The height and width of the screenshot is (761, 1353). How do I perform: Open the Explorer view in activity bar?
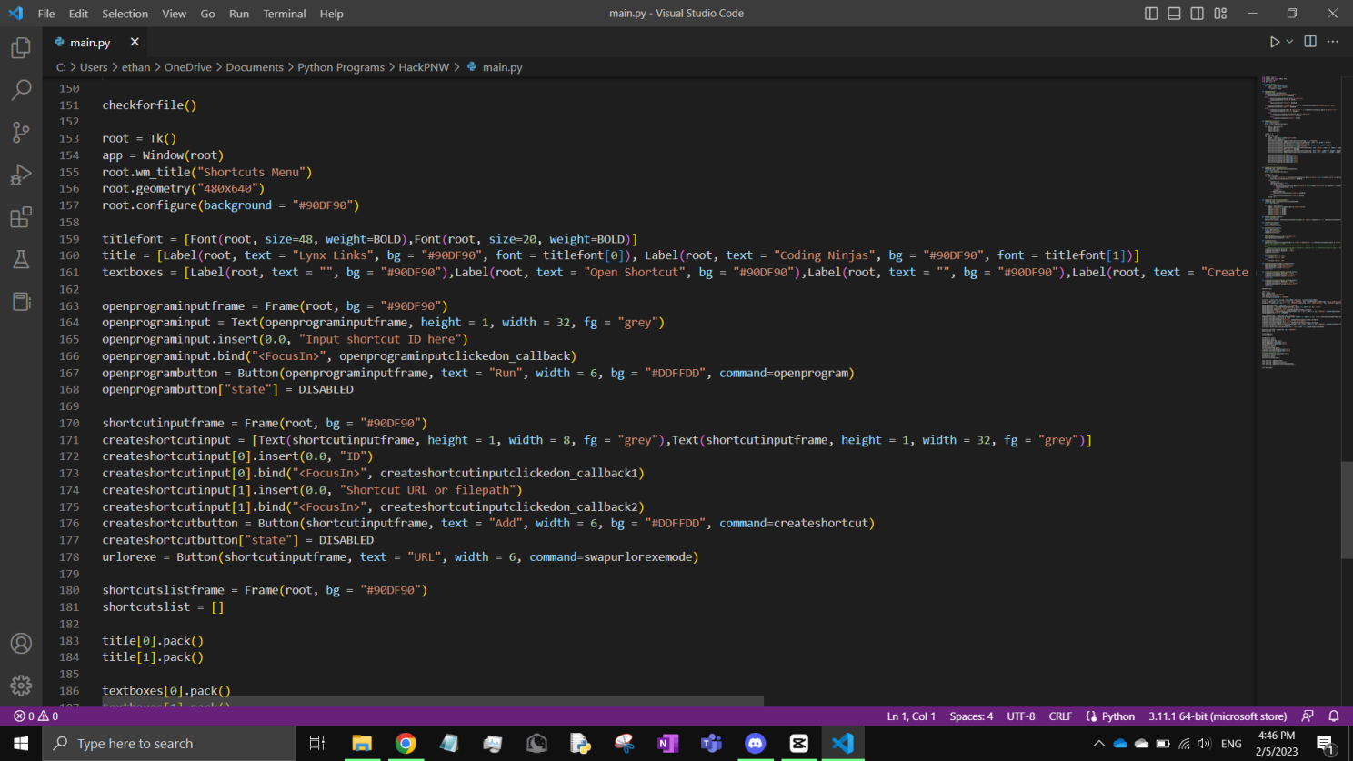pyautogui.click(x=21, y=48)
